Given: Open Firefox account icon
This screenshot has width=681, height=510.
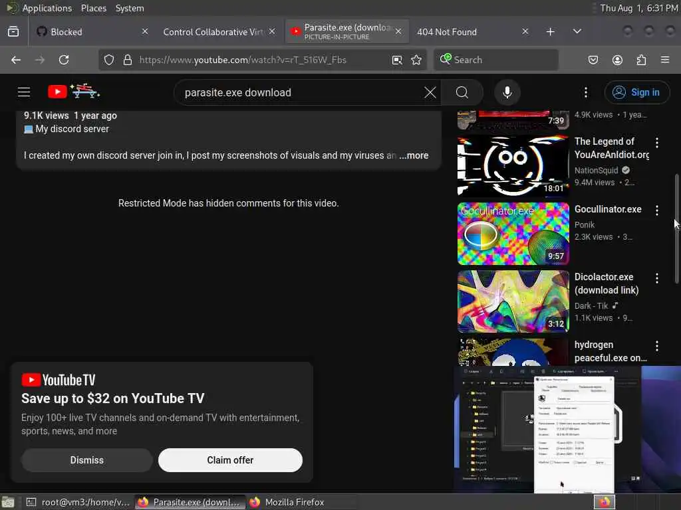Looking at the screenshot, I should 617,60.
